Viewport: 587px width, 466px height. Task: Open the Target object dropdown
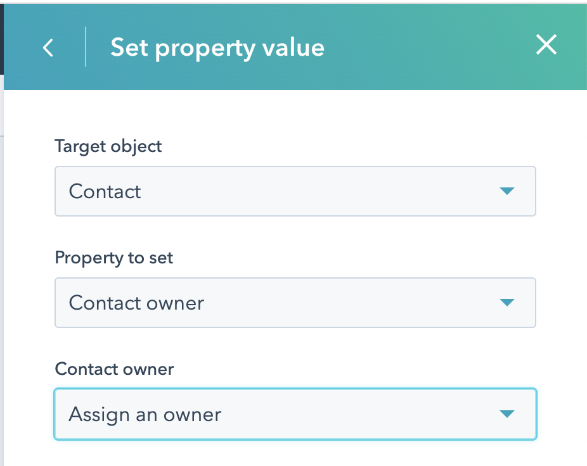(x=295, y=191)
